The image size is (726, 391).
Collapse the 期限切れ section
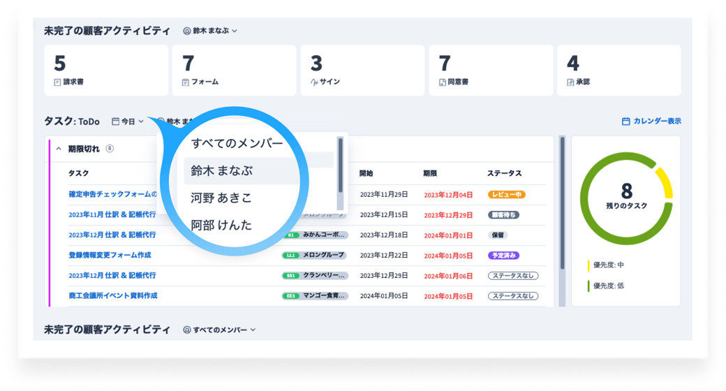click(x=59, y=149)
